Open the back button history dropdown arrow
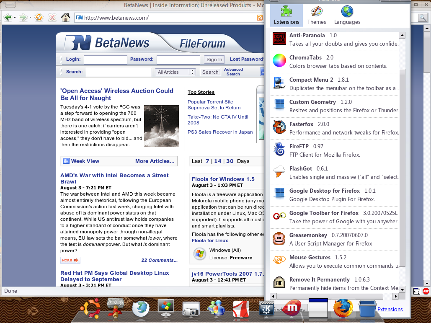431x323 pixels. point(15,18)
